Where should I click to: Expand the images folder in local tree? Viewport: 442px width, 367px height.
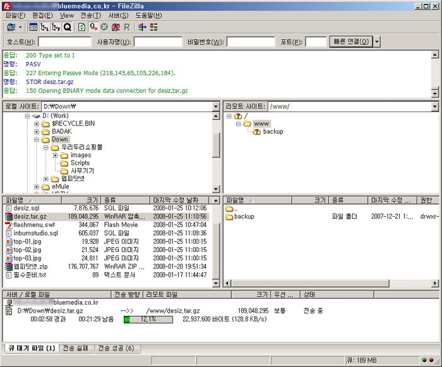55,155
